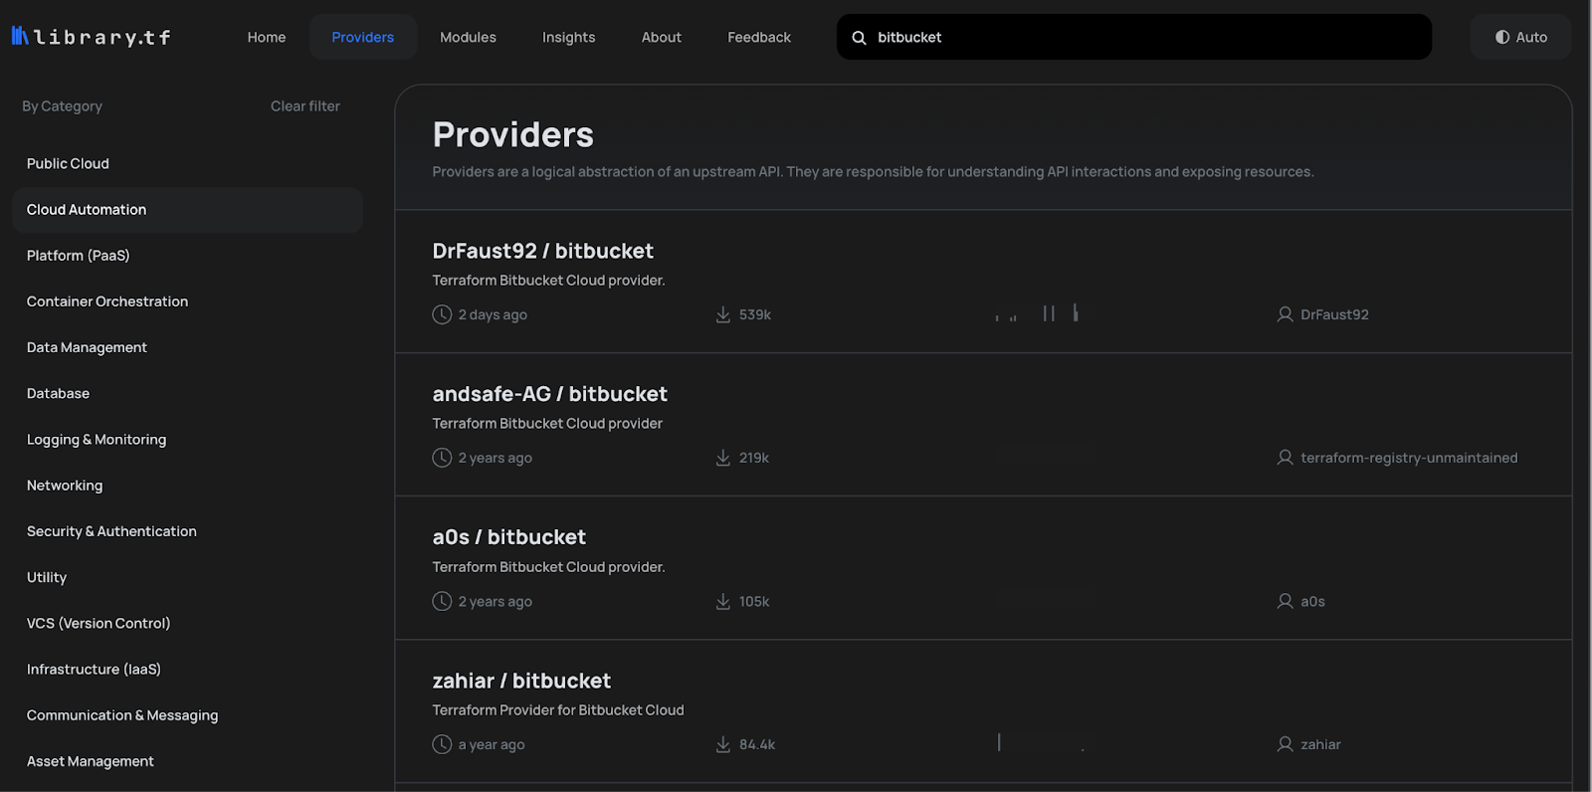Open the a0s / bitbucket provider
Viewport: 1592px width, 792px height.
tap(509, 537)
